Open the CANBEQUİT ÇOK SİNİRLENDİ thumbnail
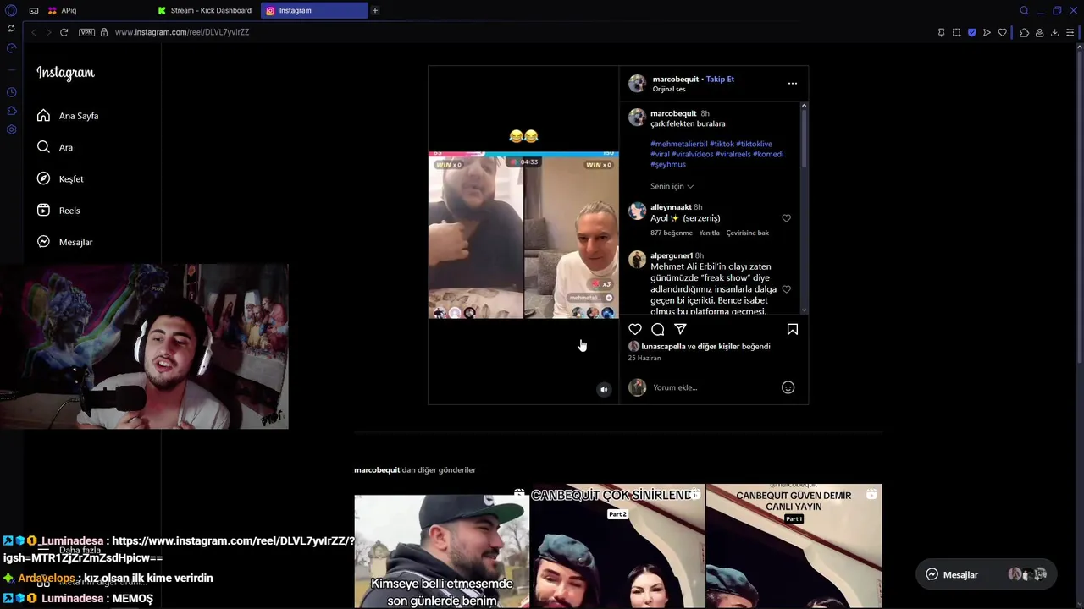The width and height of the screenshot is (1084, 609). 617,546
